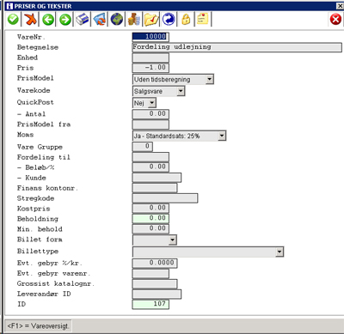Image resolution: width=344 pixels, height=334 pixels.
Task: Click the Antal input field
Action: [150, 114]
